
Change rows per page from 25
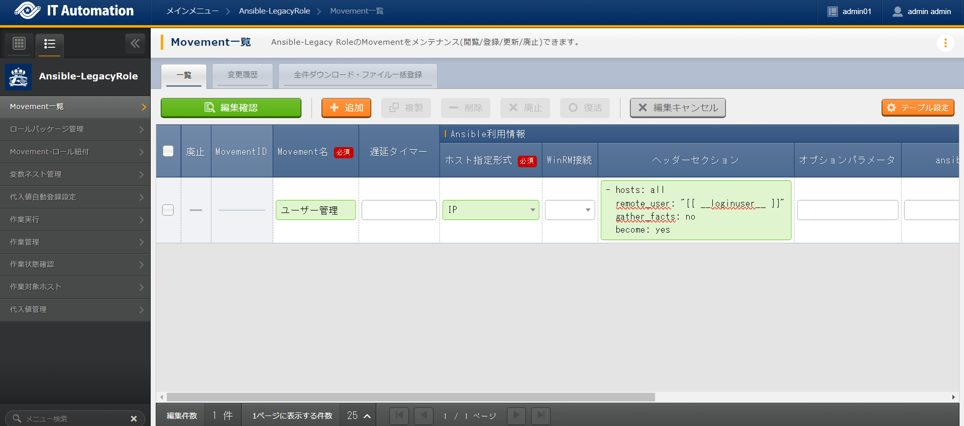coord(358,415)
